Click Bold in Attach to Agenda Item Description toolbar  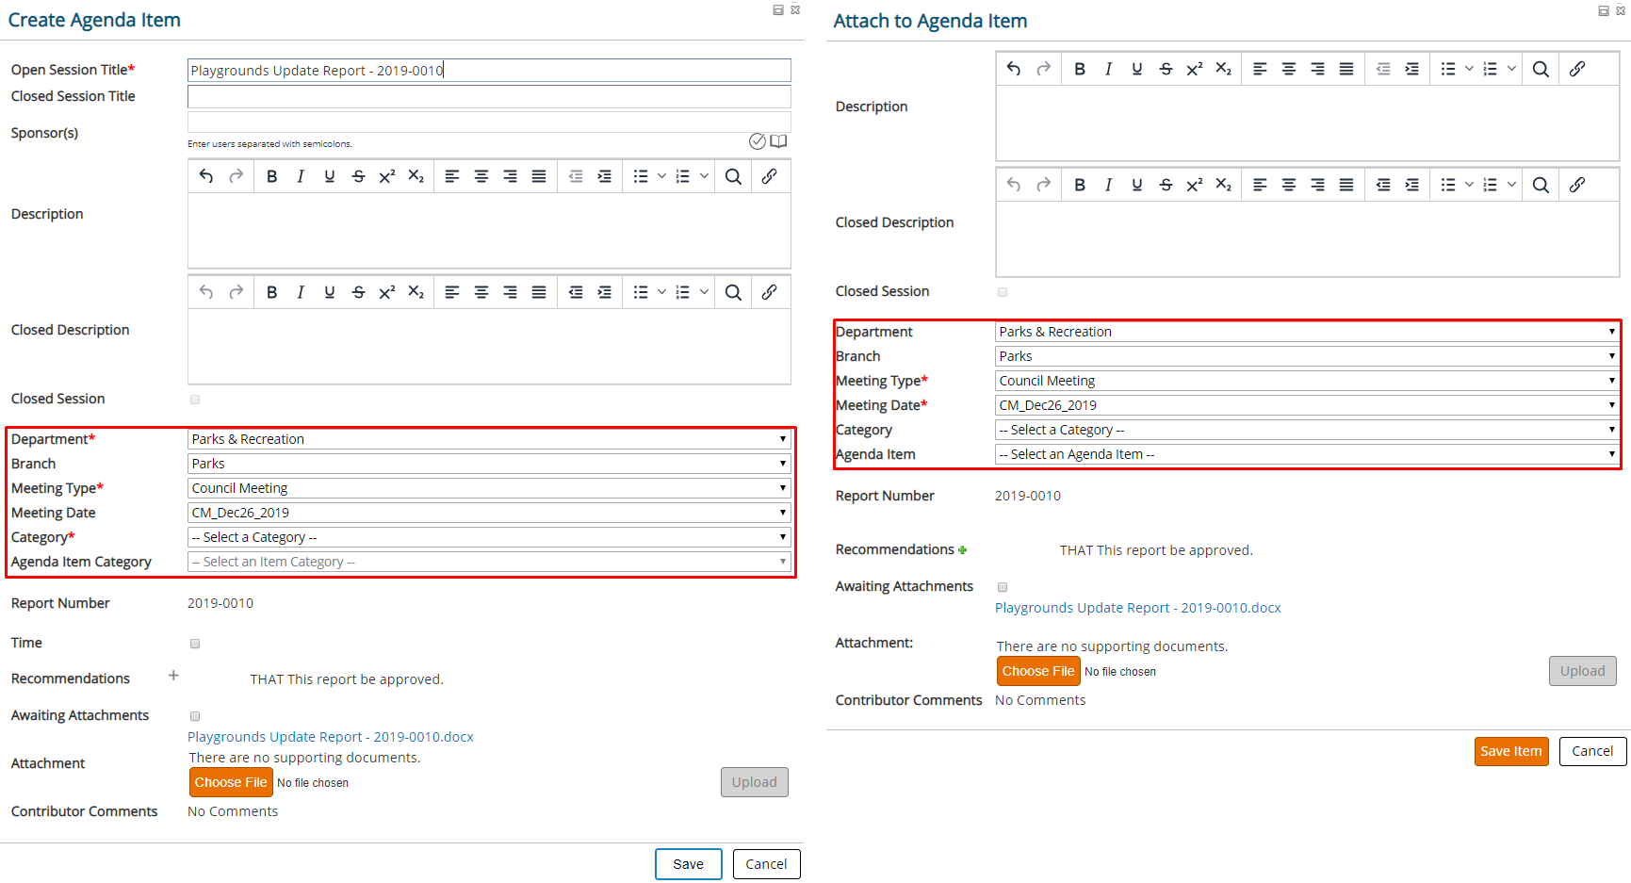pyautogui.click(x=1080, y=69)
